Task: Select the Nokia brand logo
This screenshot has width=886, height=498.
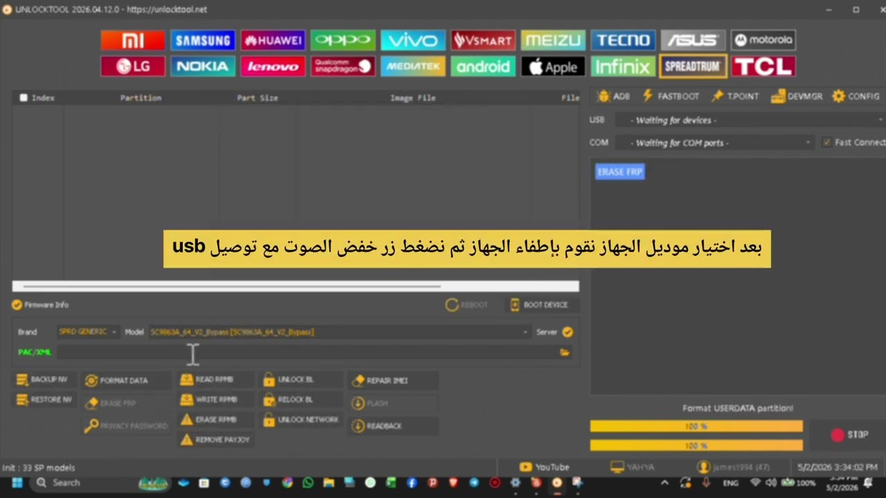Action: coord(203,66)
